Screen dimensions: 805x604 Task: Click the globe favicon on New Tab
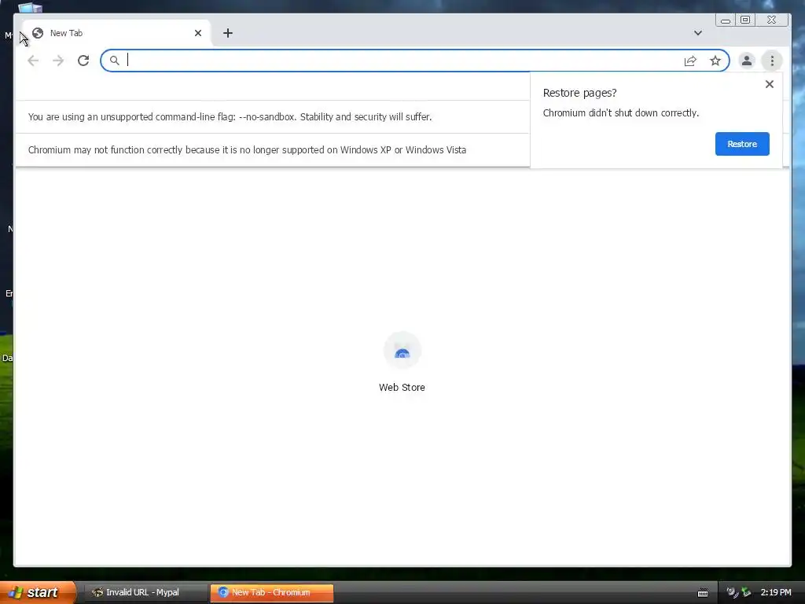click(x=38, y=33)
